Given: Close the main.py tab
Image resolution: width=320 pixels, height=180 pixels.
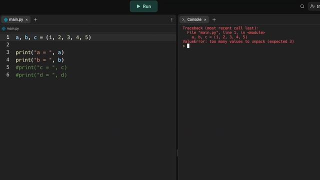Looking at the screenshot, I should [x=26, y=20].
